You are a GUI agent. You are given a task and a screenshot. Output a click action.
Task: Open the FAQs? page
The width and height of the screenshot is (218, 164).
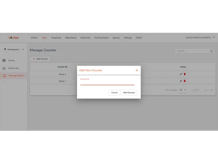tap(139, 38)
